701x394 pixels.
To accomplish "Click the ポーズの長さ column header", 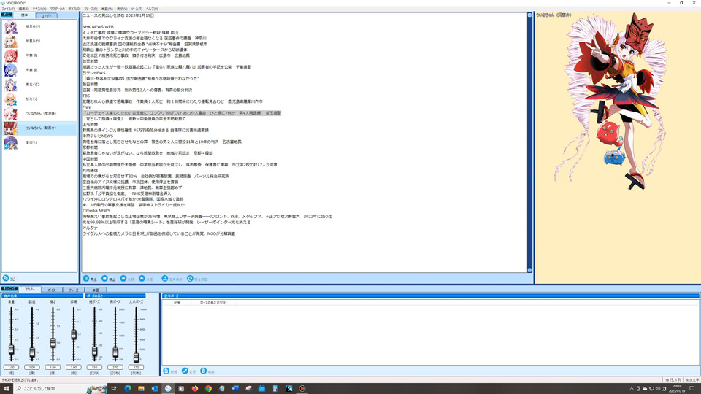I will [212, 302].
